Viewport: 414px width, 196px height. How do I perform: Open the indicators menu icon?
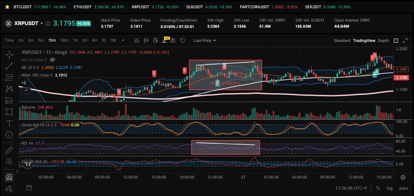(x=137, y=40)
